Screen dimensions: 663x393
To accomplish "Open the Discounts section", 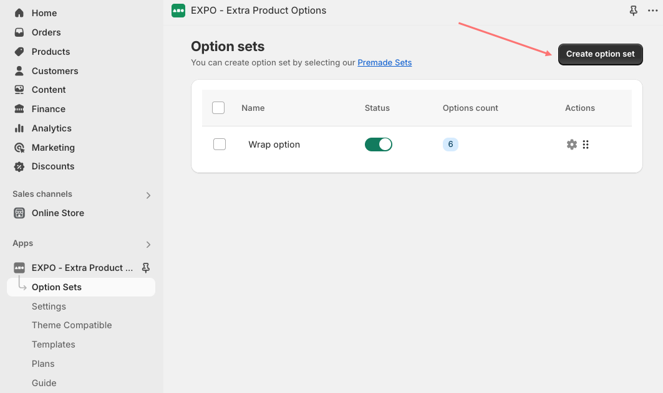I will coord(53,166).
